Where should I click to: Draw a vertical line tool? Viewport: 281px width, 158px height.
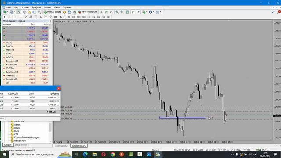pyautogui.click(x=16, y=17)
